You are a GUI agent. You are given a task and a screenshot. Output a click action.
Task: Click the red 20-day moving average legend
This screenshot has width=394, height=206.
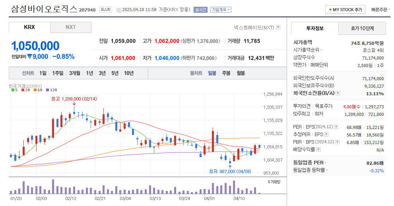[25, 90]
